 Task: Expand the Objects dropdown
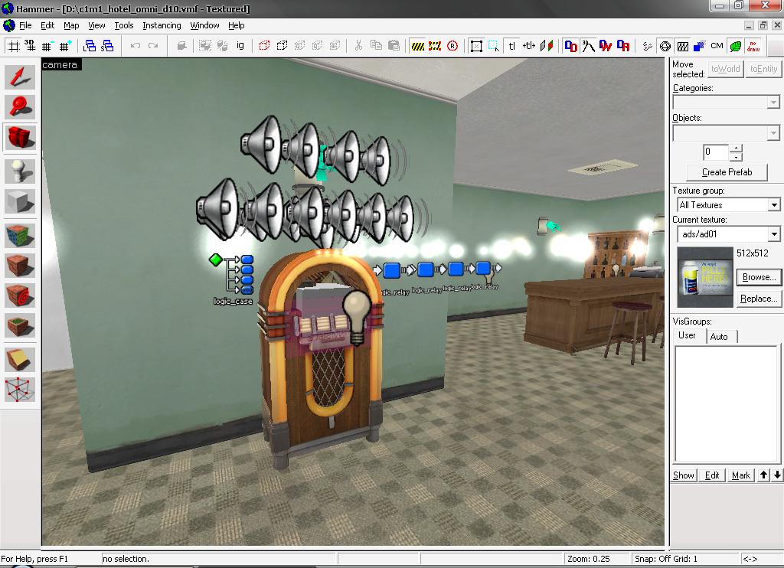coord(773,132)
